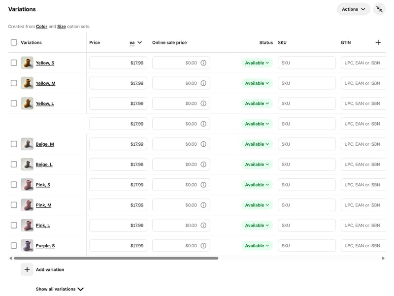Click the Purple, S product thumbnail

(27, 246)
